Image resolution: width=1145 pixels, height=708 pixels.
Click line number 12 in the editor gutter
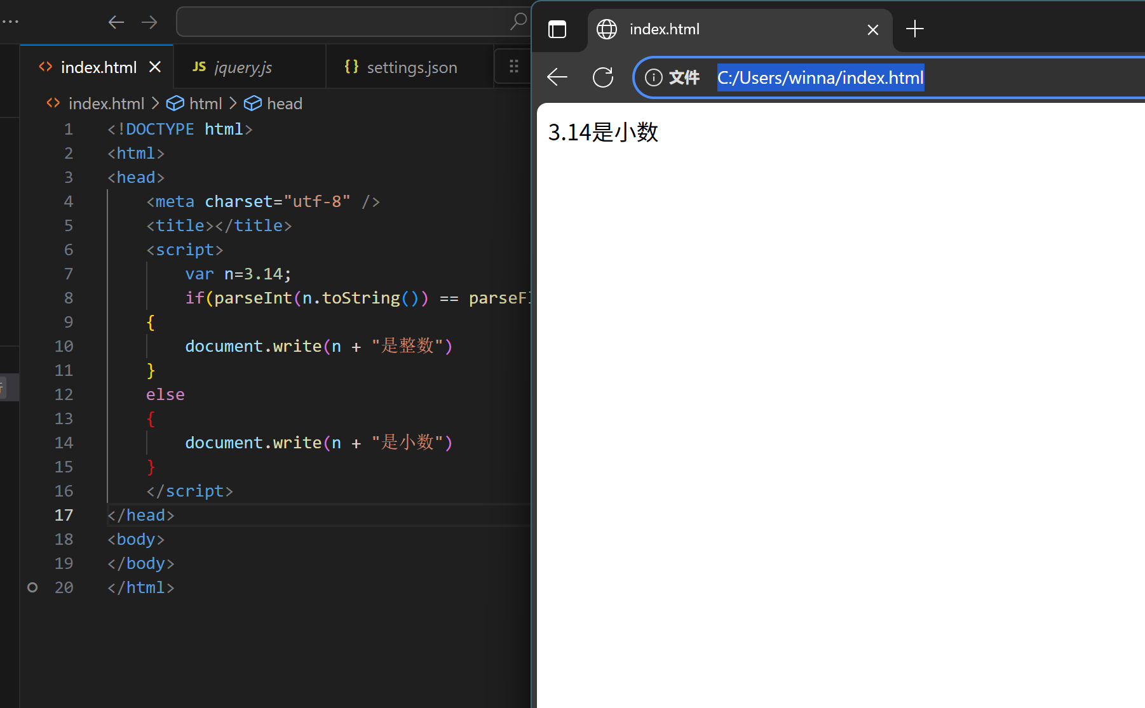(x=64, y=394)
